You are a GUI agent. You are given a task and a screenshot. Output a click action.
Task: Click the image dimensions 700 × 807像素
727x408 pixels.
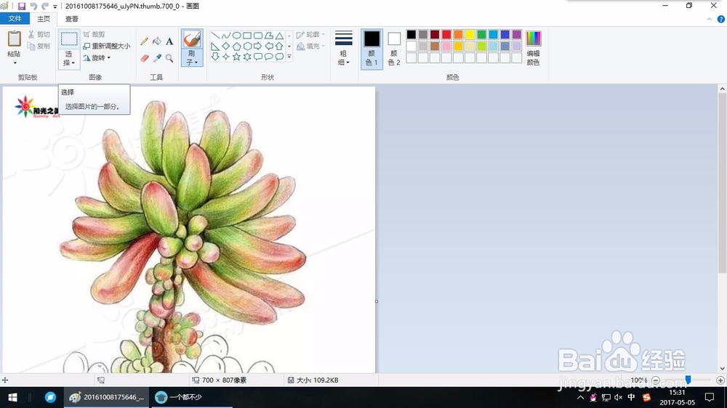pyautogui.click(x=225, y=380)
